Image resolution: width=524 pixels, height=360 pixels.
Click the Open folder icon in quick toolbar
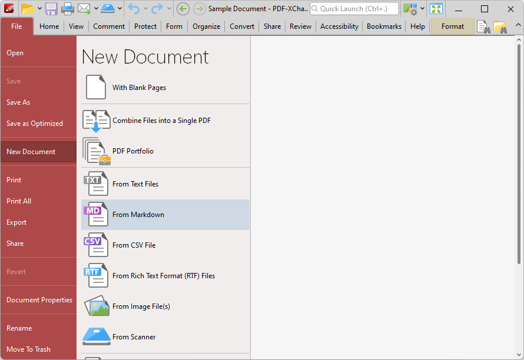click(x=28, y=9)
